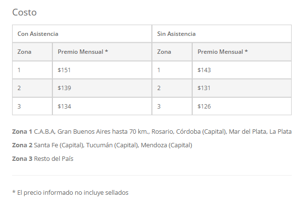Click "Premio Mensual *" header under Con Asistencia

point(83,52)
